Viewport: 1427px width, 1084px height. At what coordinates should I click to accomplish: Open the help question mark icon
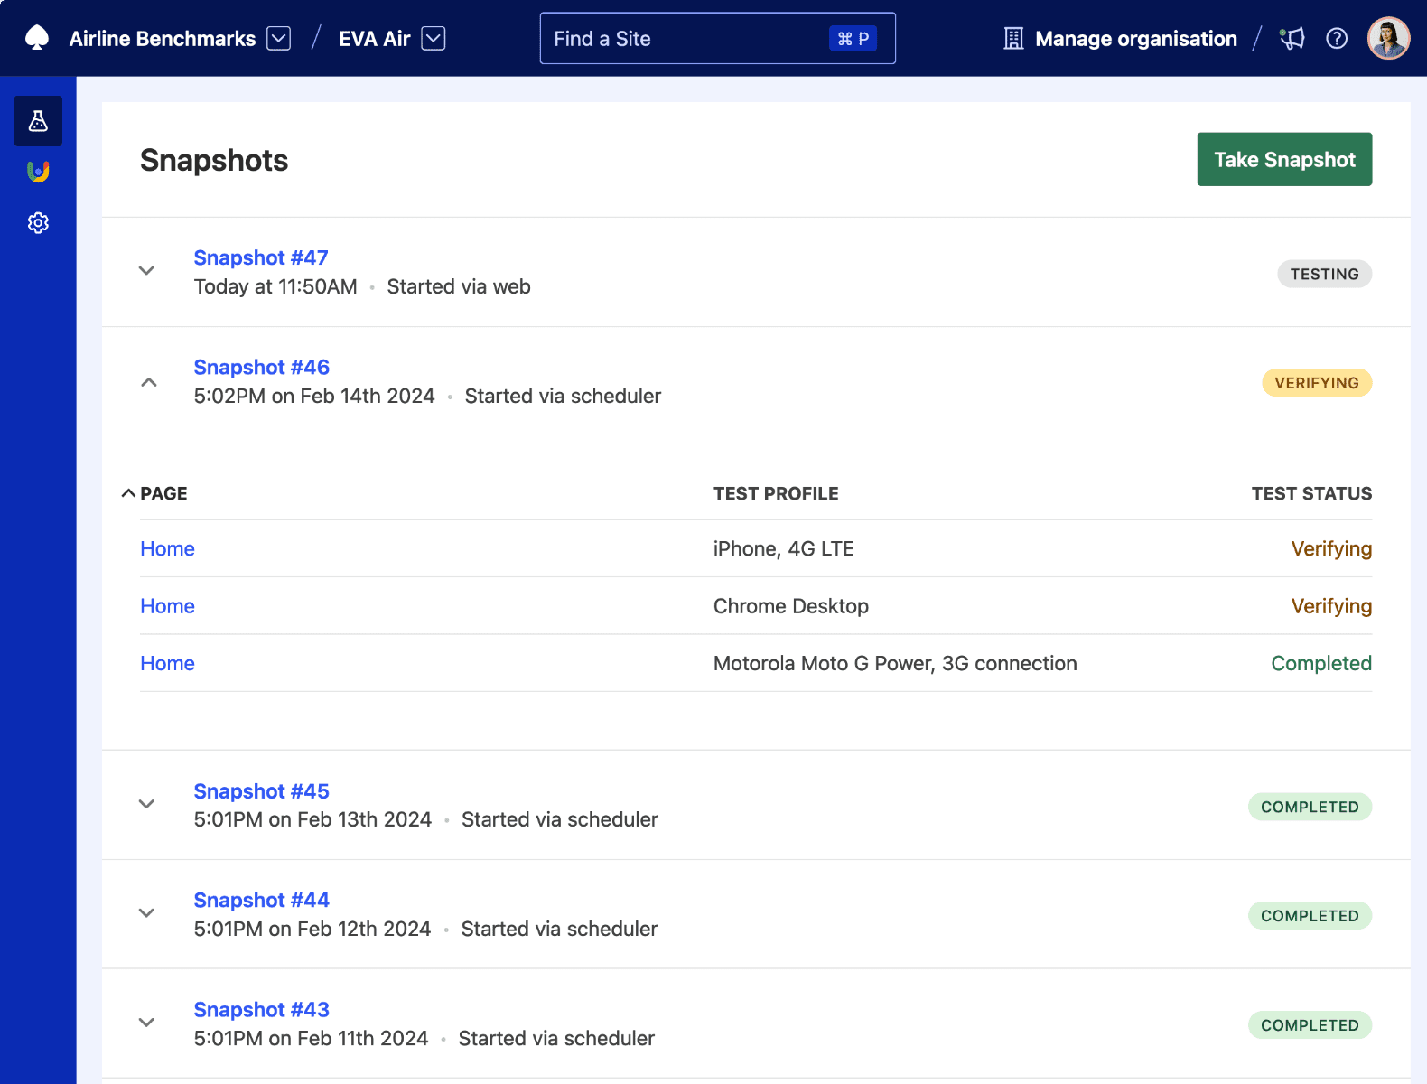1337,38
